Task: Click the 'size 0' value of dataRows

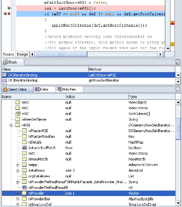Action: (70, 170)
